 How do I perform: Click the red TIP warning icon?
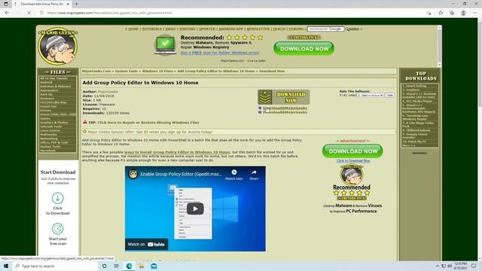point(85,122)
